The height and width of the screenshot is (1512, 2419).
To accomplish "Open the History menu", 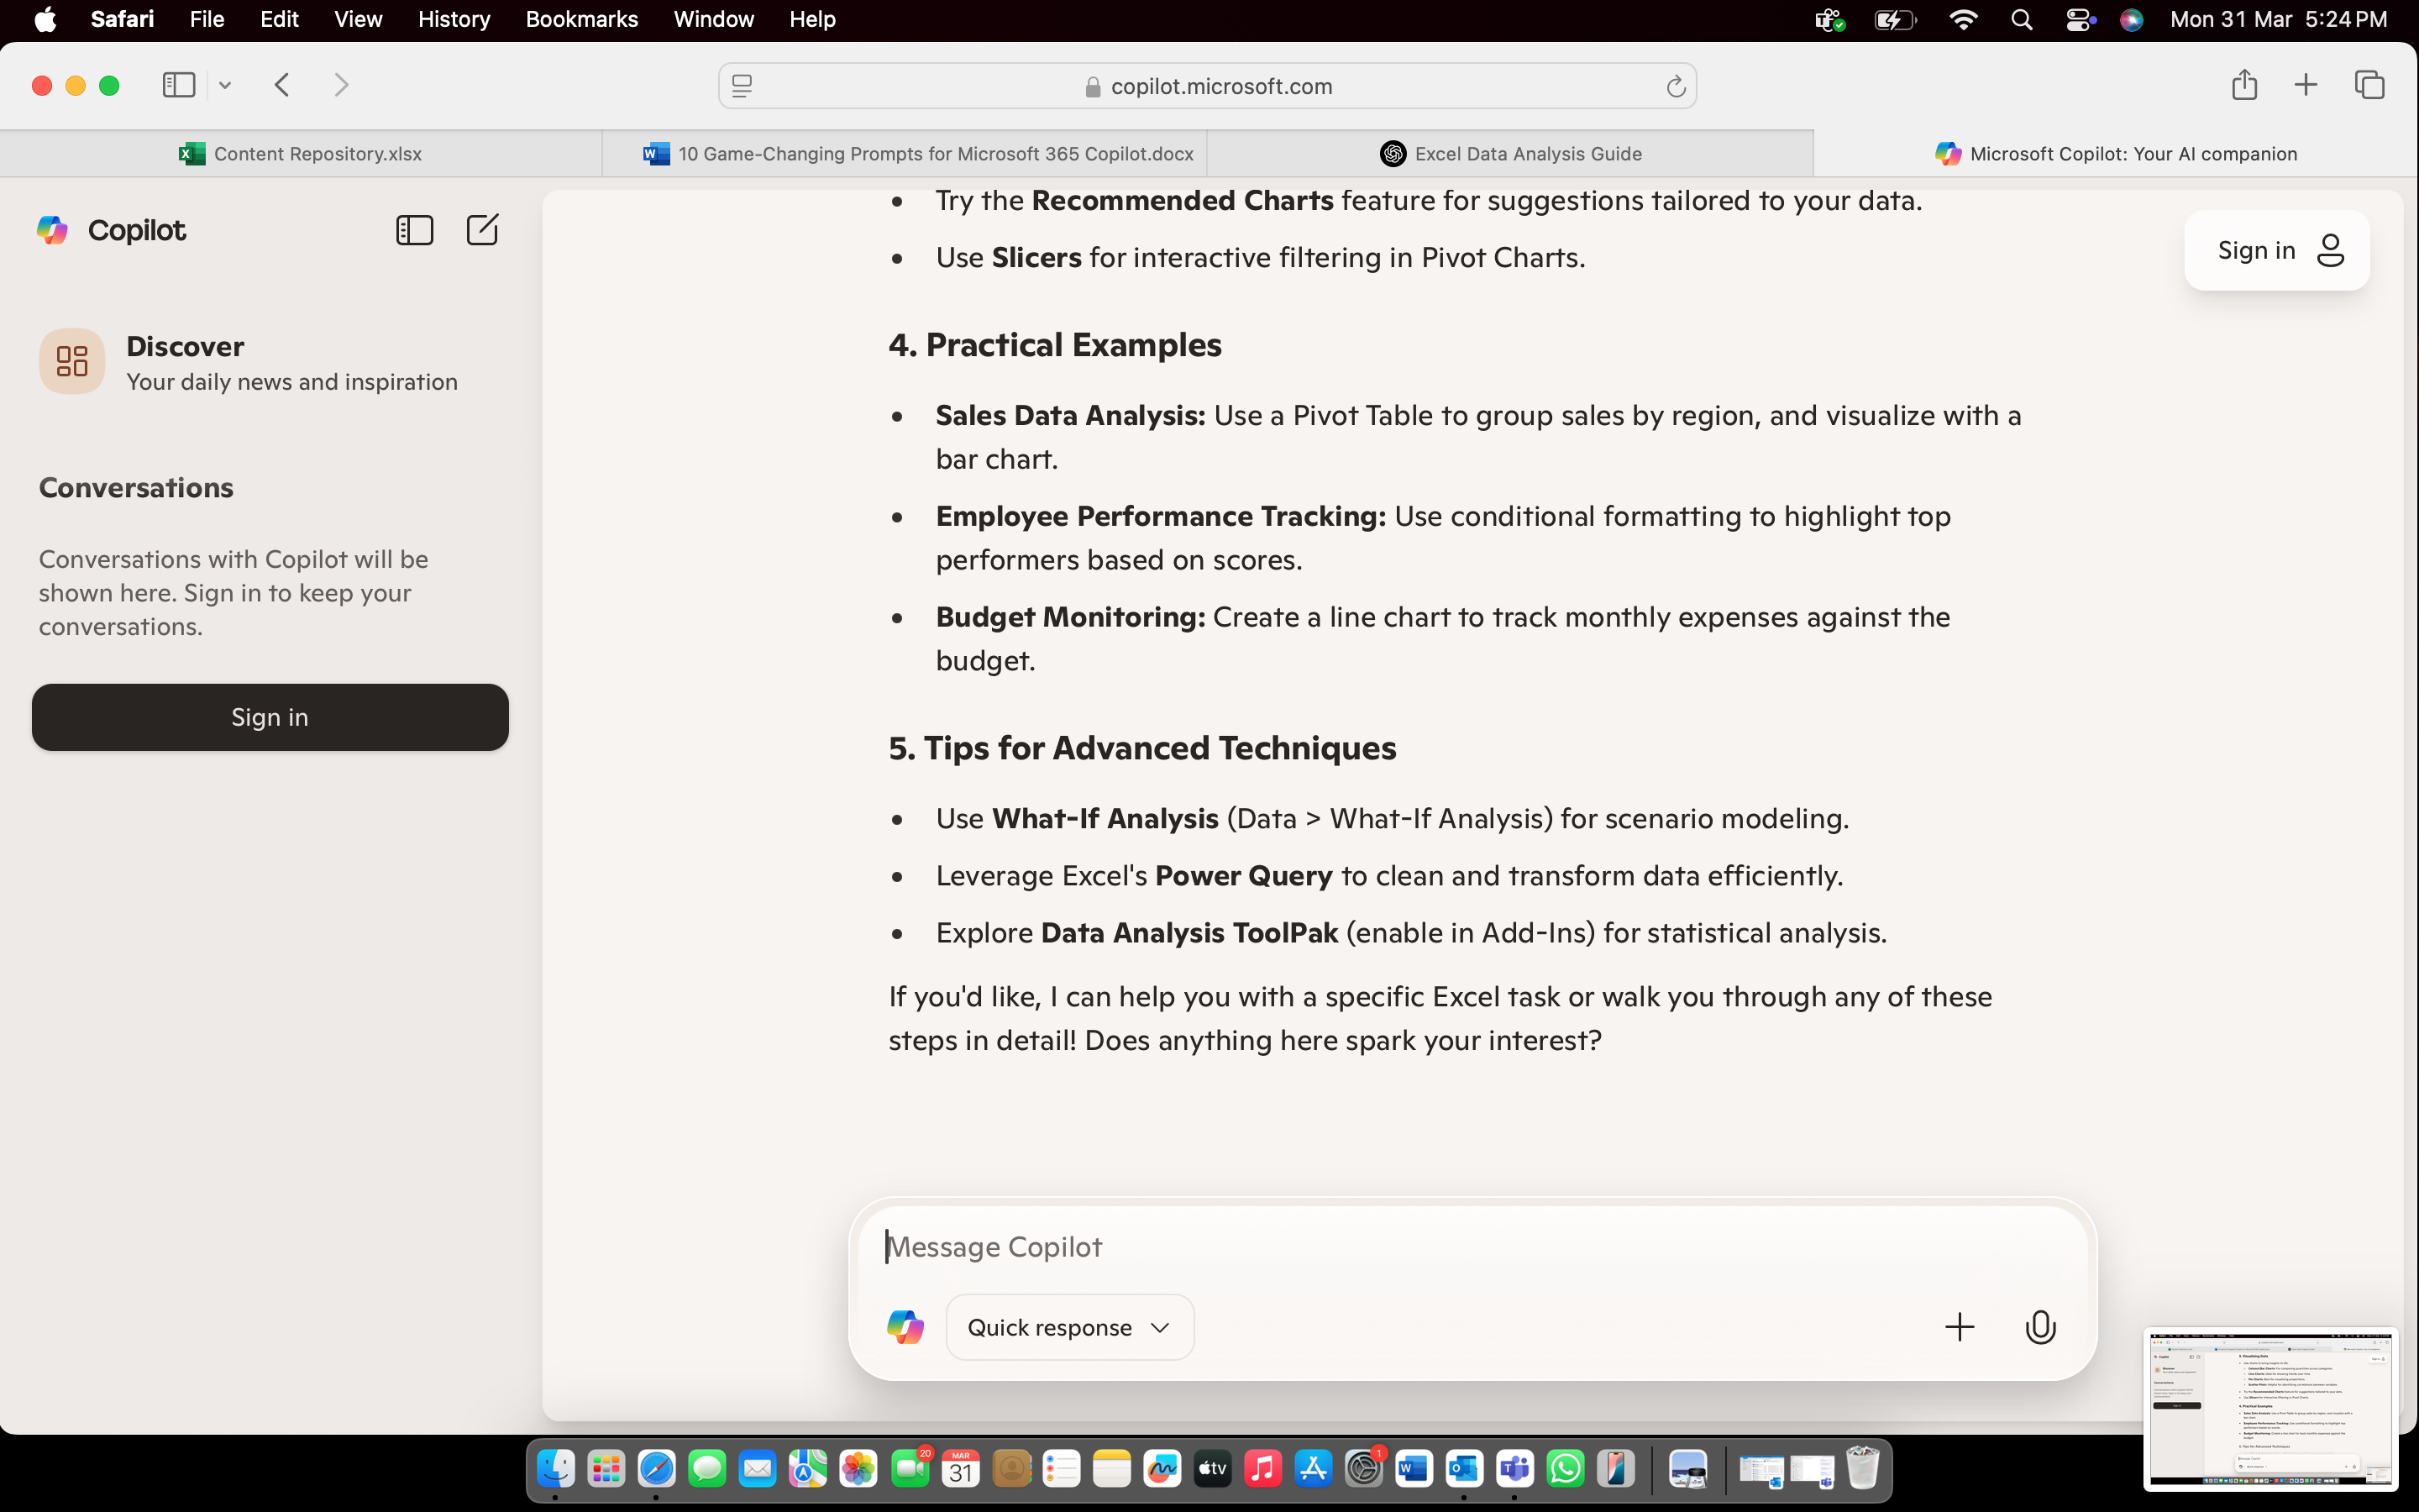I will 454,20.
